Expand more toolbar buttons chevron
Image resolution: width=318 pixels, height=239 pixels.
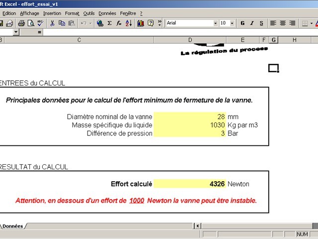(159, 23)
